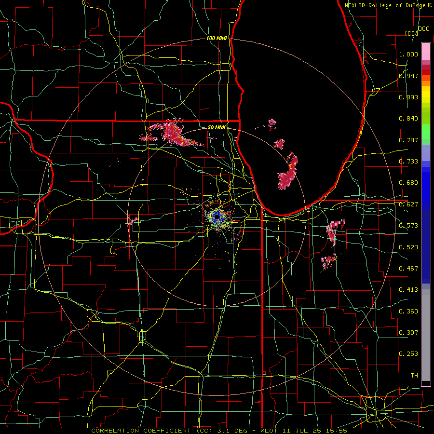
Task: Pick the dark navy band of the color scale
Action: (426, 246)
